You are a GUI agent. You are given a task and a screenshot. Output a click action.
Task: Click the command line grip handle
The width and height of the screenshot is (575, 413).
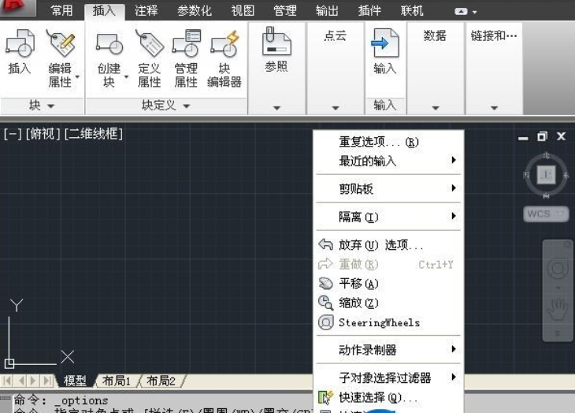(6, 397)
